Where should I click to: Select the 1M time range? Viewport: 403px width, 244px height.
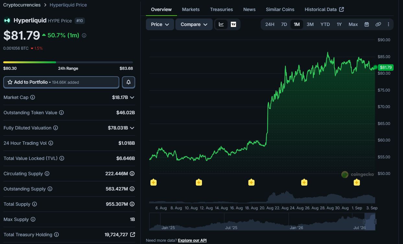click(x=297, y=24)
